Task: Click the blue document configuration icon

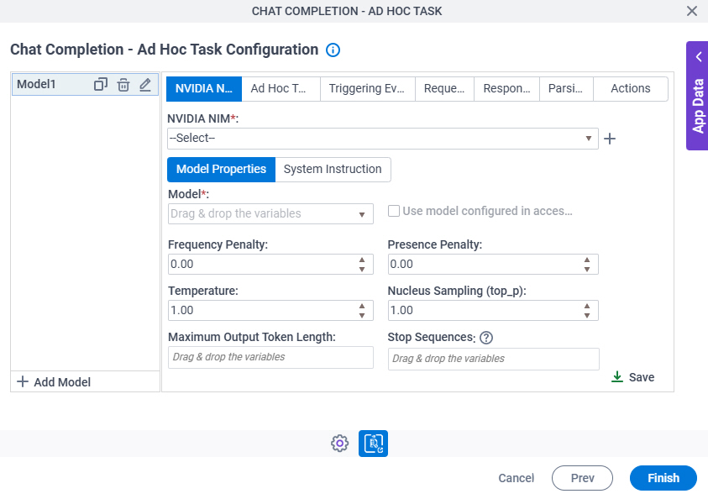Action: tap(373, 444)
